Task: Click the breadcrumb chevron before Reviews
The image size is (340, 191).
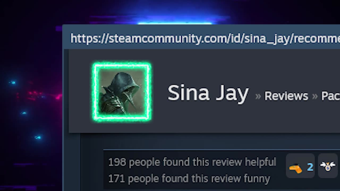Action: point(258,96)
